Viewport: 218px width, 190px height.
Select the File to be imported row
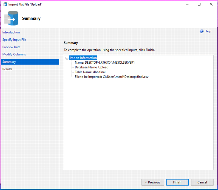(112, 77)
